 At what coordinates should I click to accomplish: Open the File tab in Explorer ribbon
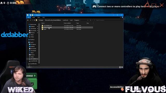point(29,17)
